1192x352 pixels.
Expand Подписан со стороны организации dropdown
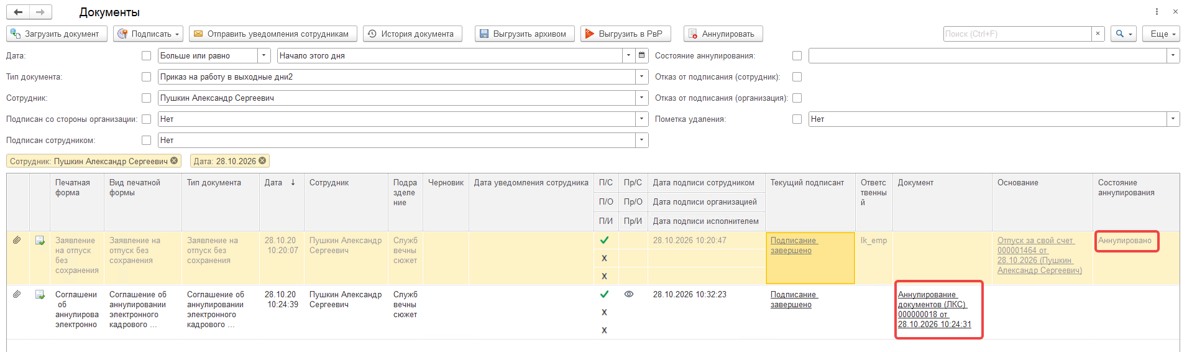point(642,119)
